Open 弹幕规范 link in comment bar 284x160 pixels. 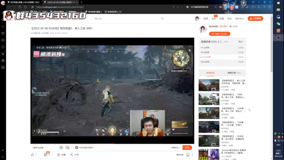click(175, 148)
